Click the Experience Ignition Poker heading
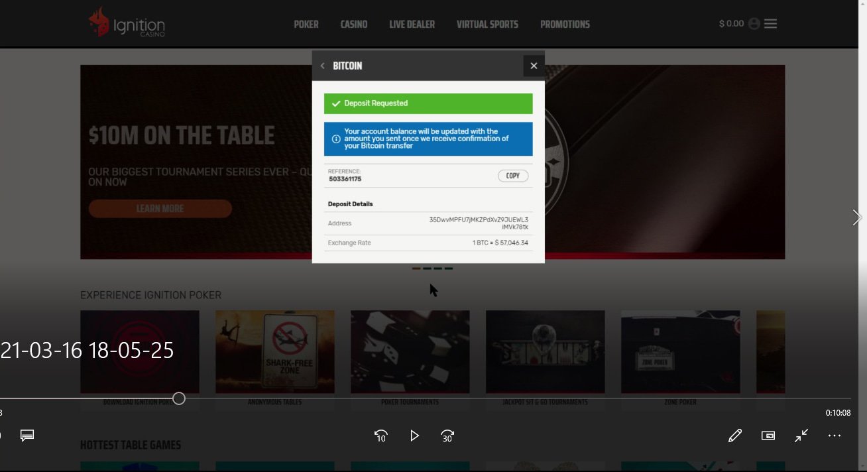 (x=150, y=295)
